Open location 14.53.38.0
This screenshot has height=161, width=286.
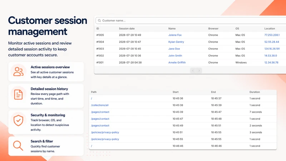[x=271, y=56]
